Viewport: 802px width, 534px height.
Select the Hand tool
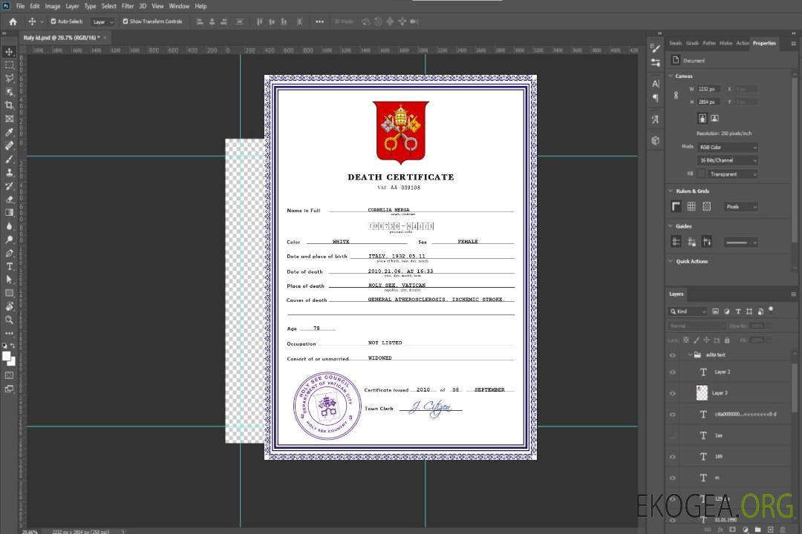pyautogui.click(x=9, y=306)
